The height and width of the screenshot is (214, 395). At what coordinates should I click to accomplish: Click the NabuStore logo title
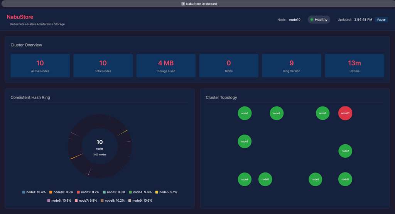pyautogui.click(x=20, y=17)
